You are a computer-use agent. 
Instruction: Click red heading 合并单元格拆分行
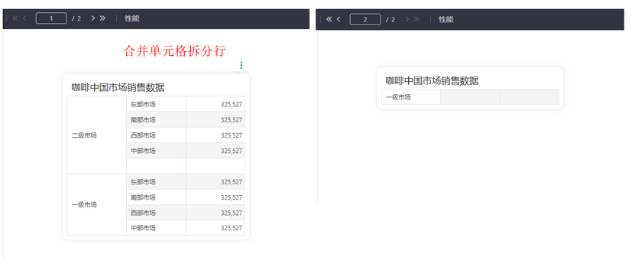pyautogui.click(x=174, y=50)
